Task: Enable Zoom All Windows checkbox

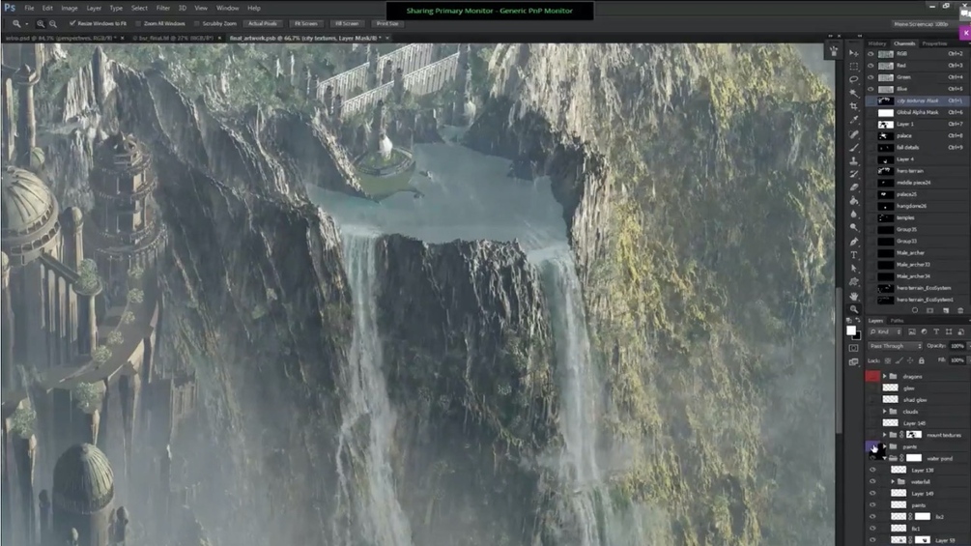Action: 137,23
